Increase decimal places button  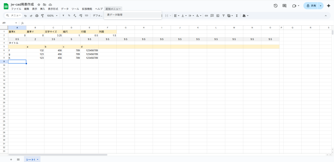(x=81, y=16)
